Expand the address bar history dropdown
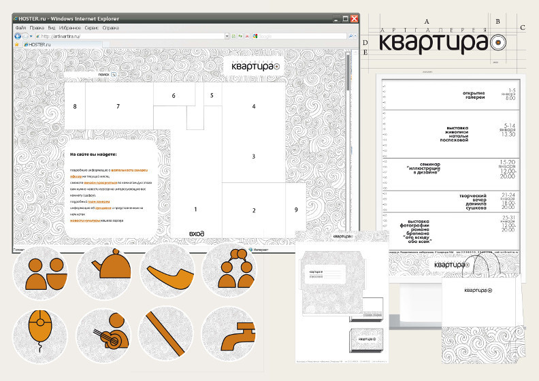The width and height of the screenshot is (539, 381). 226,36
